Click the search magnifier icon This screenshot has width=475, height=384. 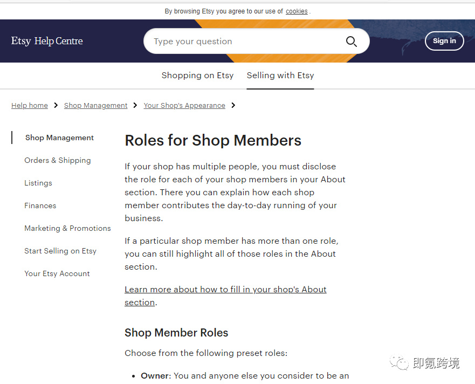[x=352, y=42]
